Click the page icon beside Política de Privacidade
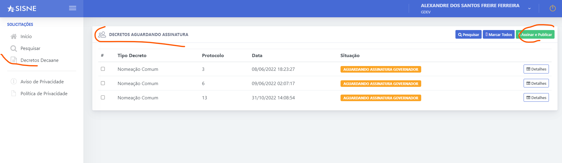 (x=13, y=93)
